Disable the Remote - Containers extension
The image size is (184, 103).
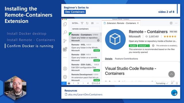(x=133, y=46)
